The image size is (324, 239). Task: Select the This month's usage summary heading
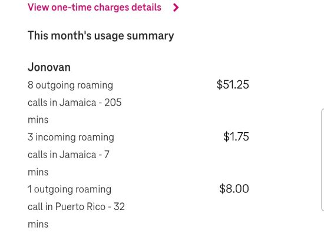click(101, 35)
